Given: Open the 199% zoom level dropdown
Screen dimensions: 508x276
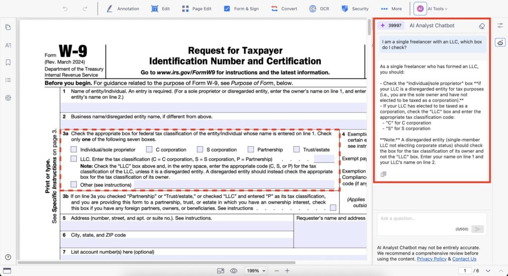Looking at the screenshot, I should pyautogui.click(x=256, y=271).
